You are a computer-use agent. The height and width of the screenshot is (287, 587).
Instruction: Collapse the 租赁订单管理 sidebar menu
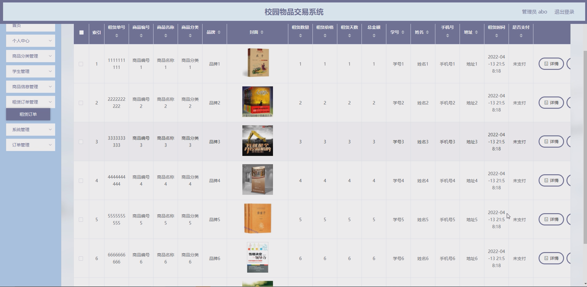coord(31,102)
